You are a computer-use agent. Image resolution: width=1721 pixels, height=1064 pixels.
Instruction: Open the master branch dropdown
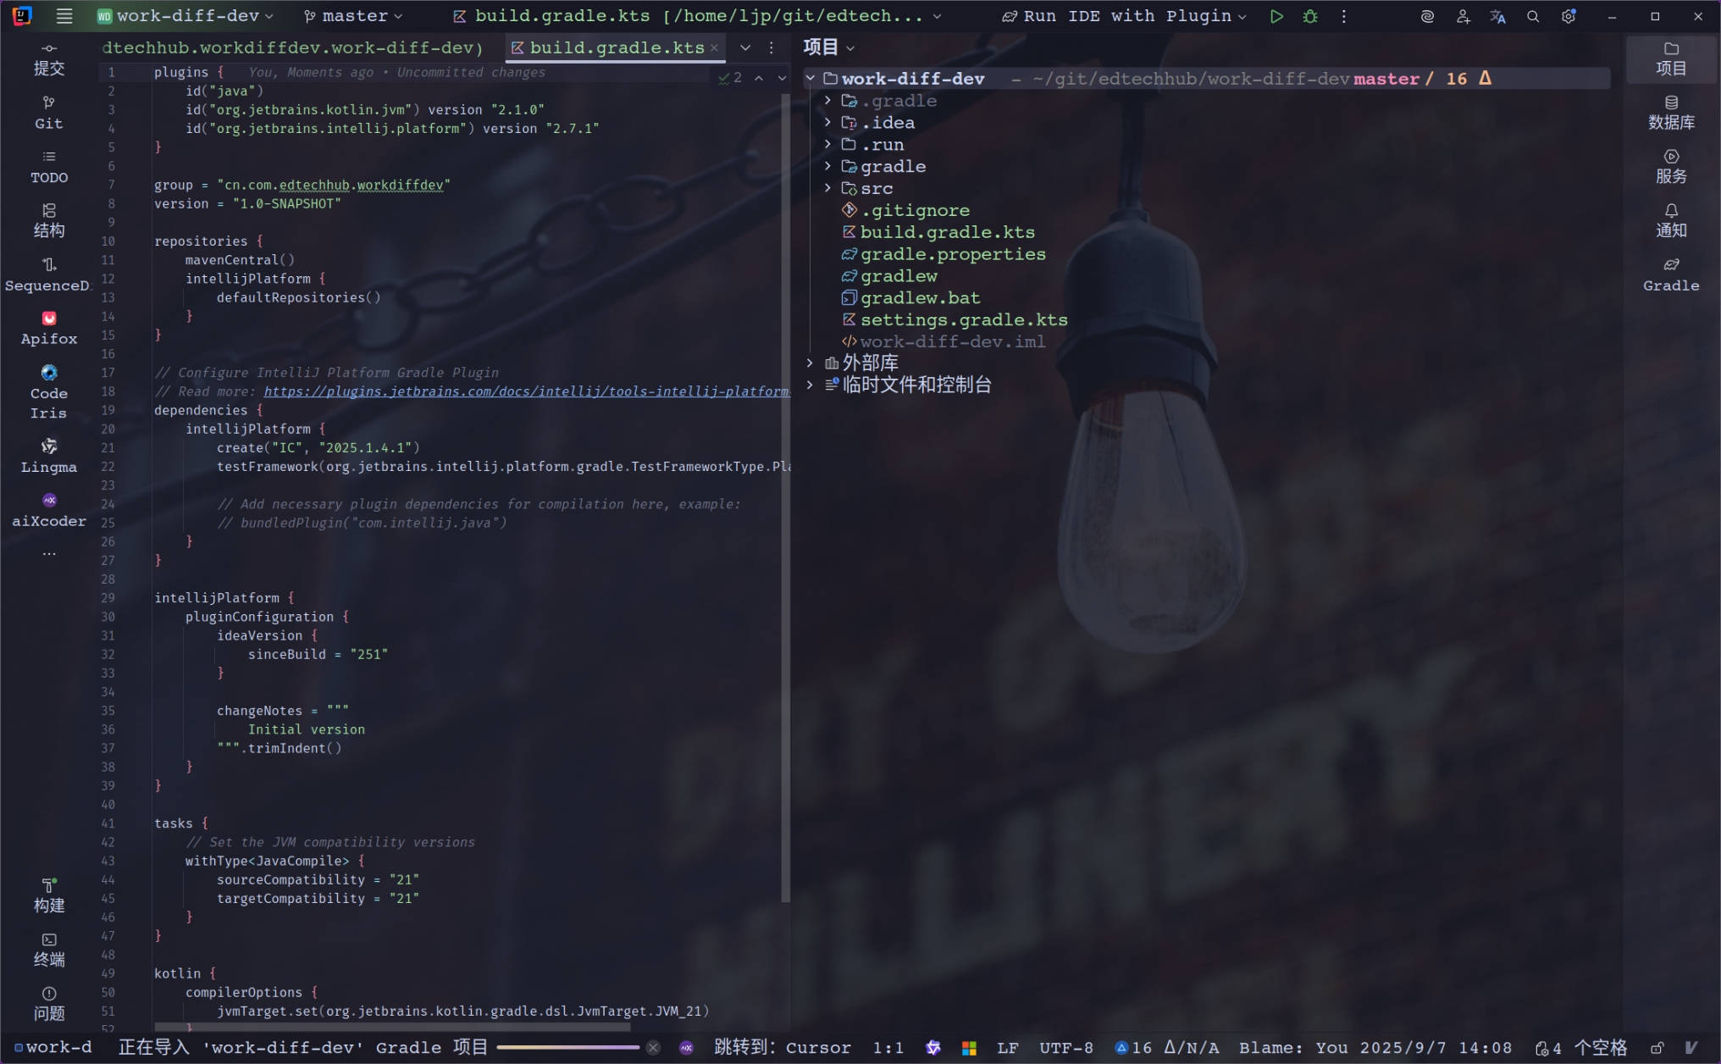click(353, 16)
